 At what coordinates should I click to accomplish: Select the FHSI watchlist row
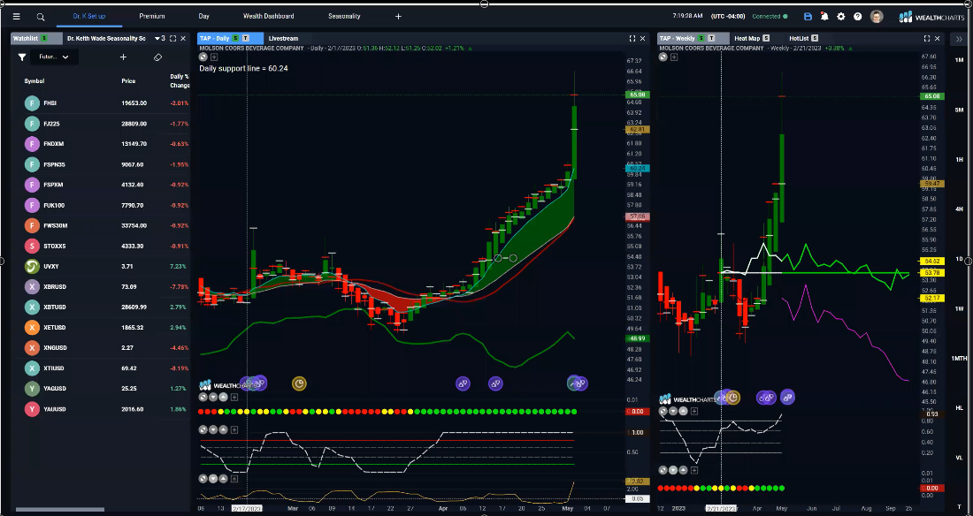coord(101,103)
